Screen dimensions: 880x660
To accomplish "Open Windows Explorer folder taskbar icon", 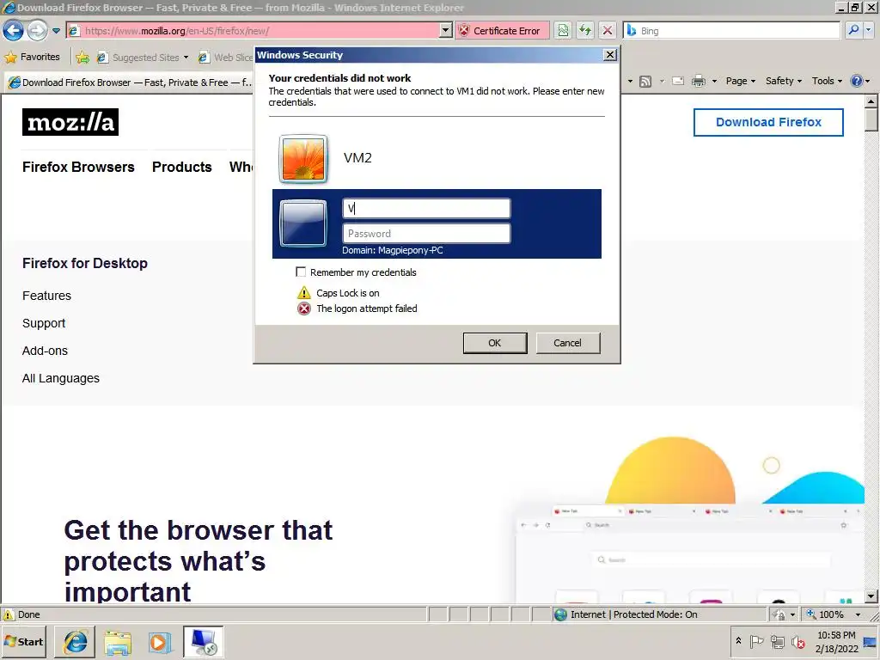I will coord(118,642).
